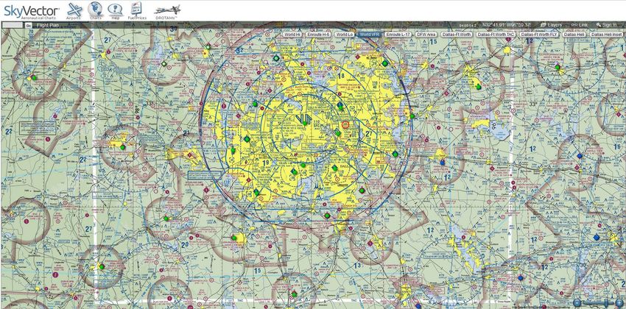Open the DROTAMs drone icon
This screenshot has height=309, width=626.
click(167, 11)
